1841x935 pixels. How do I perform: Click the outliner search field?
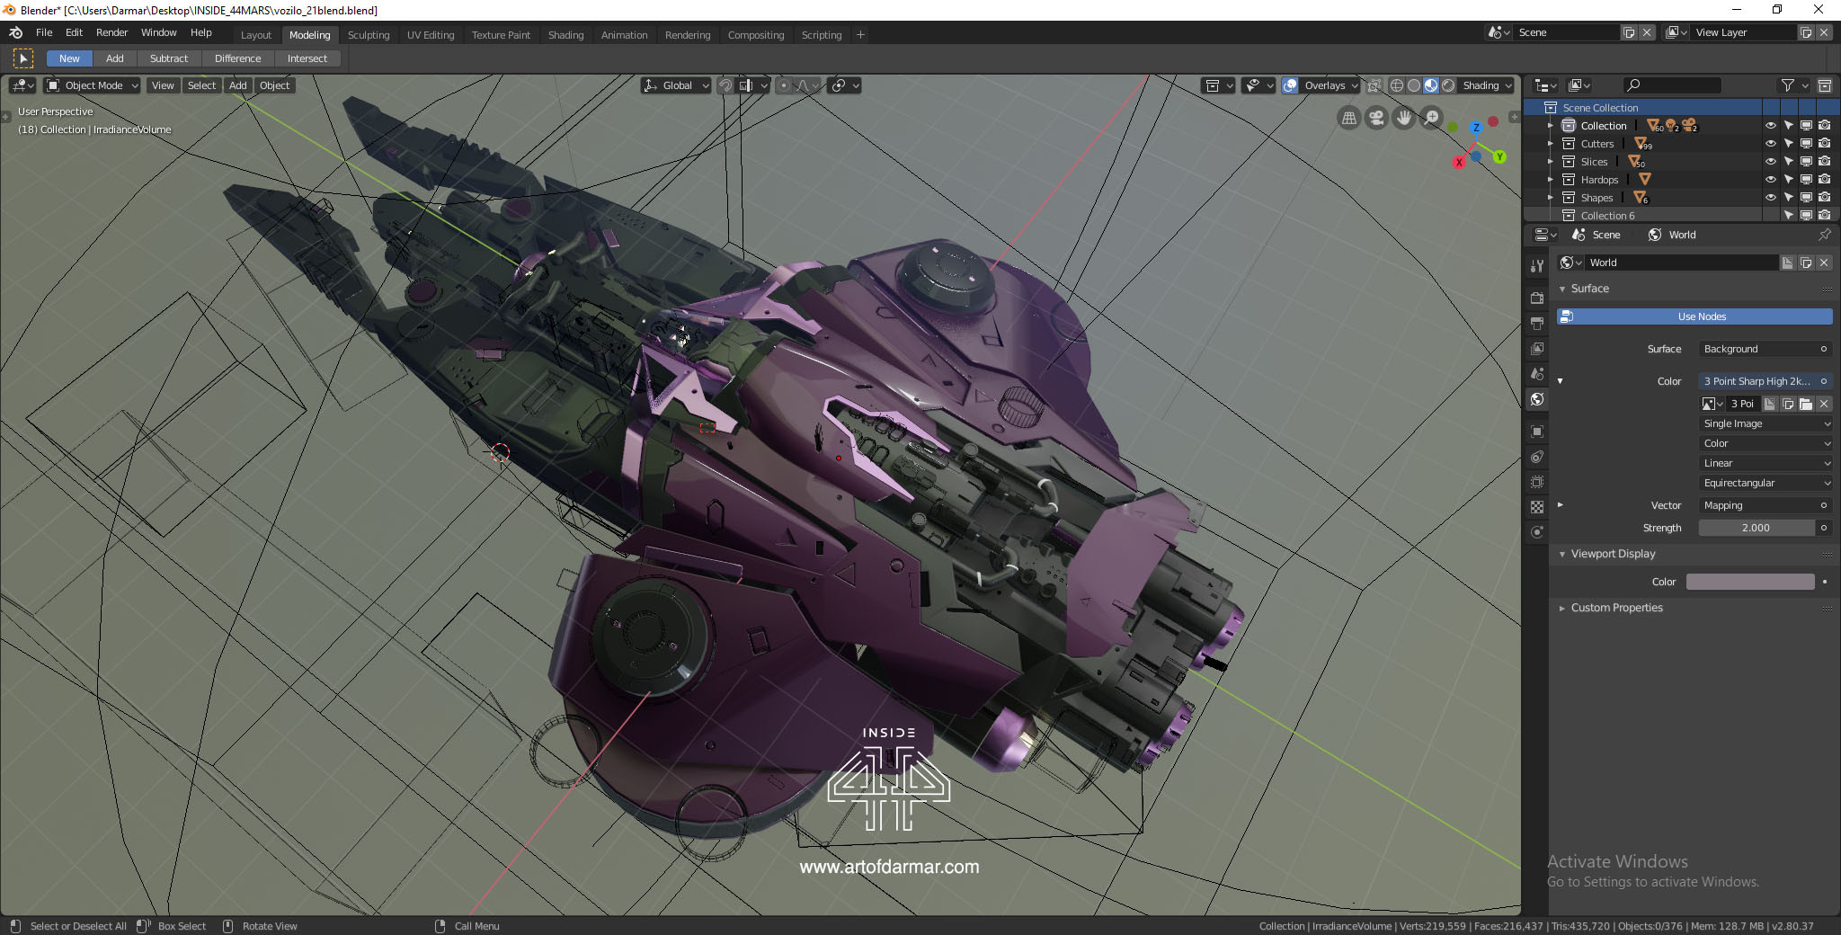(1671, 85)
